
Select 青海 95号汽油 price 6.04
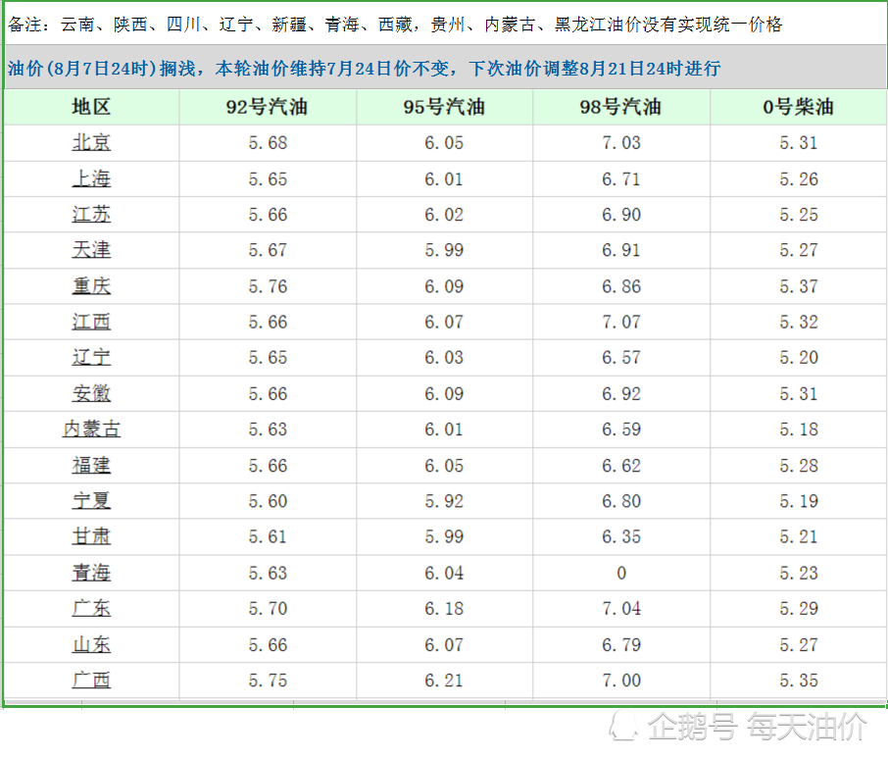tap(444, 573)
